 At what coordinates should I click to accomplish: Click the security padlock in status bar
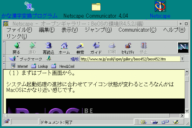click(7, 121)
